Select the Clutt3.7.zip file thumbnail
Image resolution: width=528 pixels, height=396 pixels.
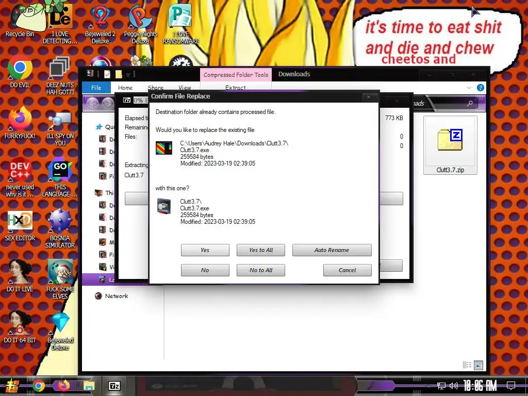coord(450,145)
